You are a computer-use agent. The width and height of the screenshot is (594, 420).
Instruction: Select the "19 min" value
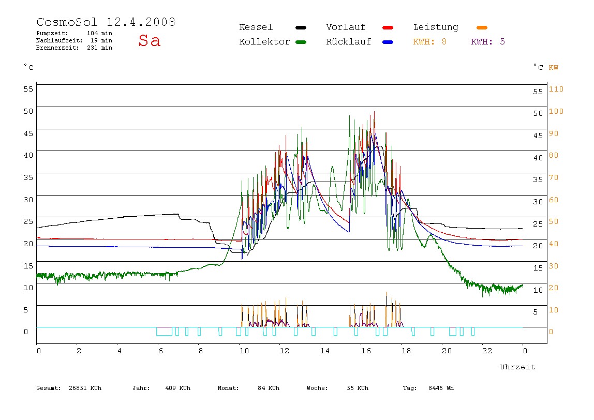coord(101,40)
